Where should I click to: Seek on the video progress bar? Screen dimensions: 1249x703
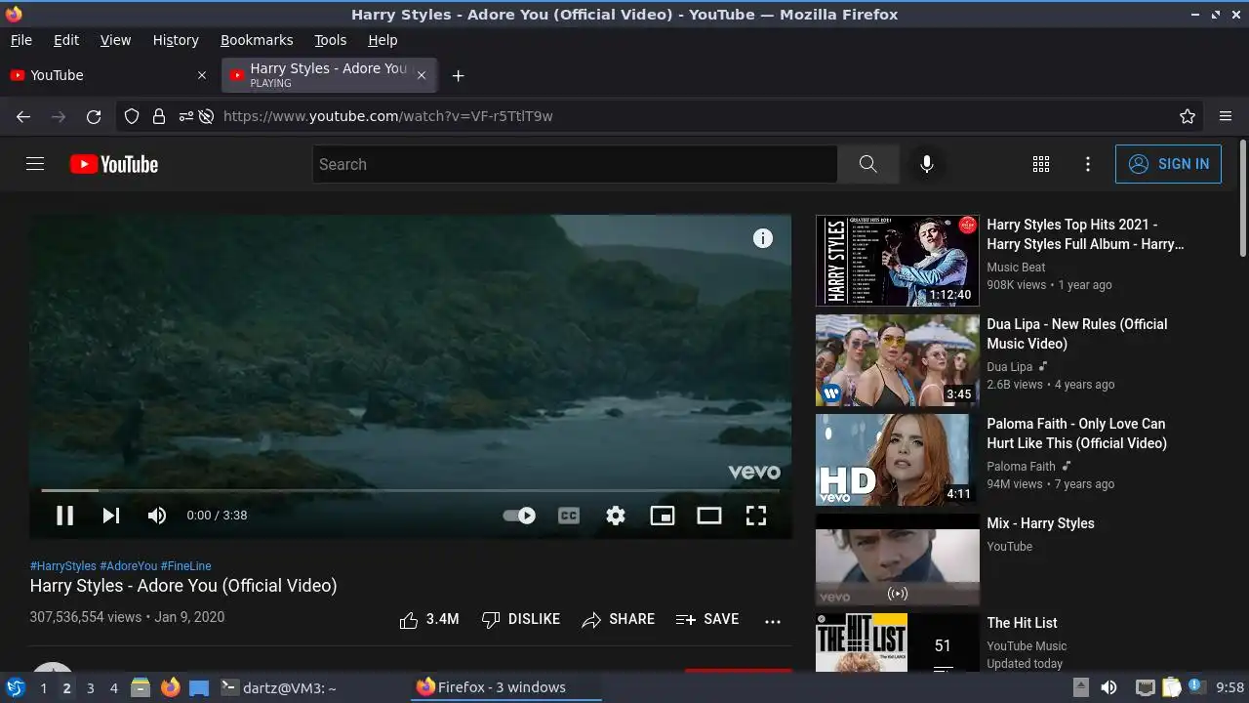[410, 490]
